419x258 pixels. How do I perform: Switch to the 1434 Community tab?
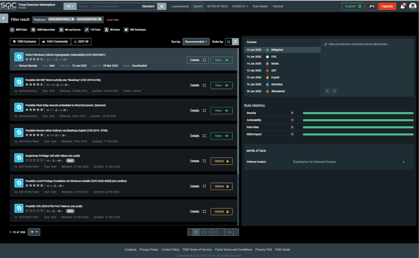coord(55,42)
